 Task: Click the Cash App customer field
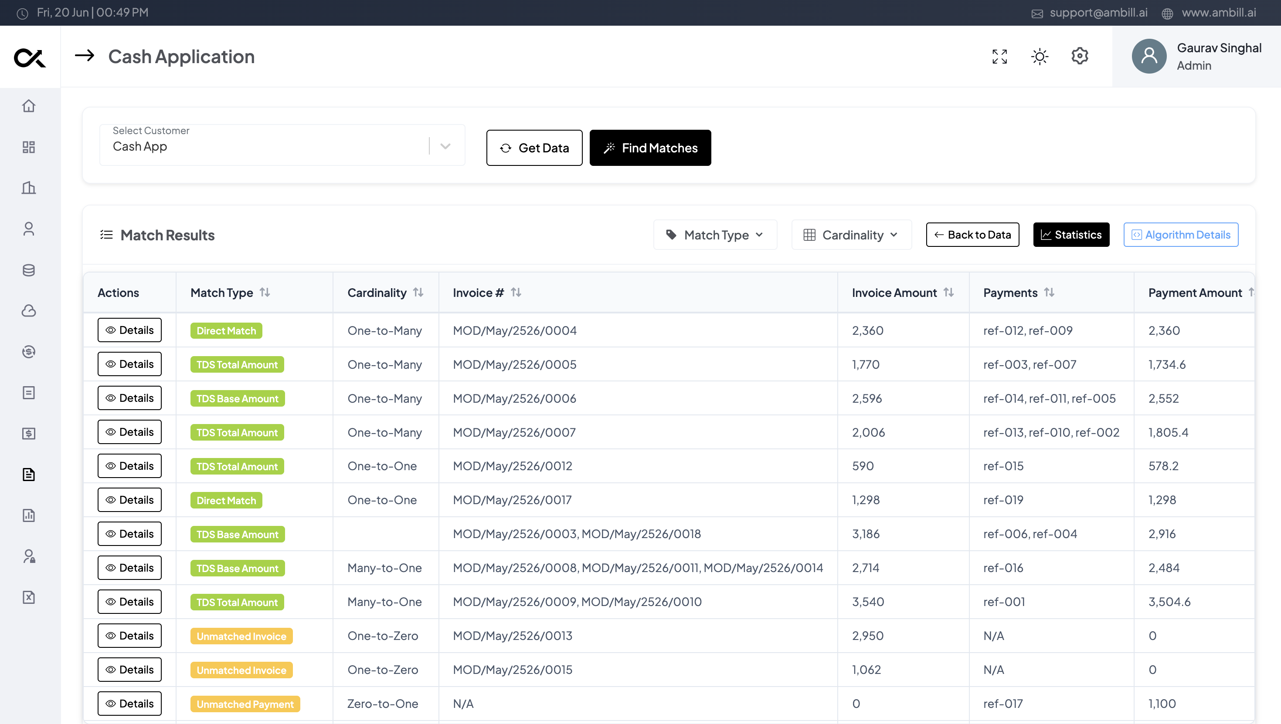click(282, 145)
